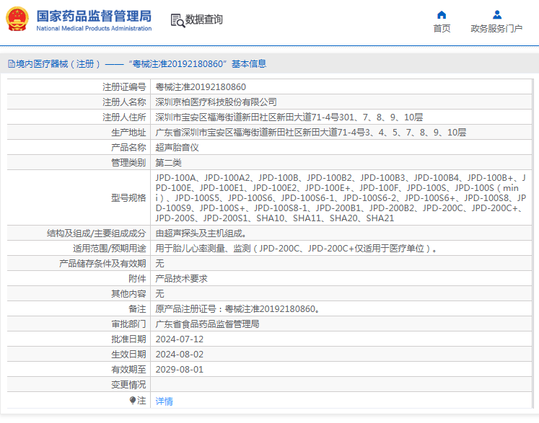The image size is (539, 423).
Task: Click the 变更情况 row label
Action: 128,385
